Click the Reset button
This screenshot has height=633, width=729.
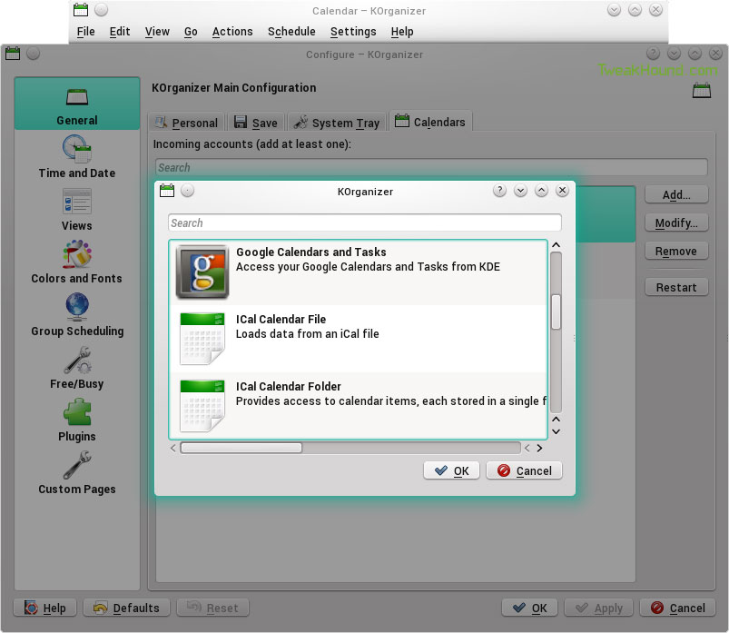point(213,608)
